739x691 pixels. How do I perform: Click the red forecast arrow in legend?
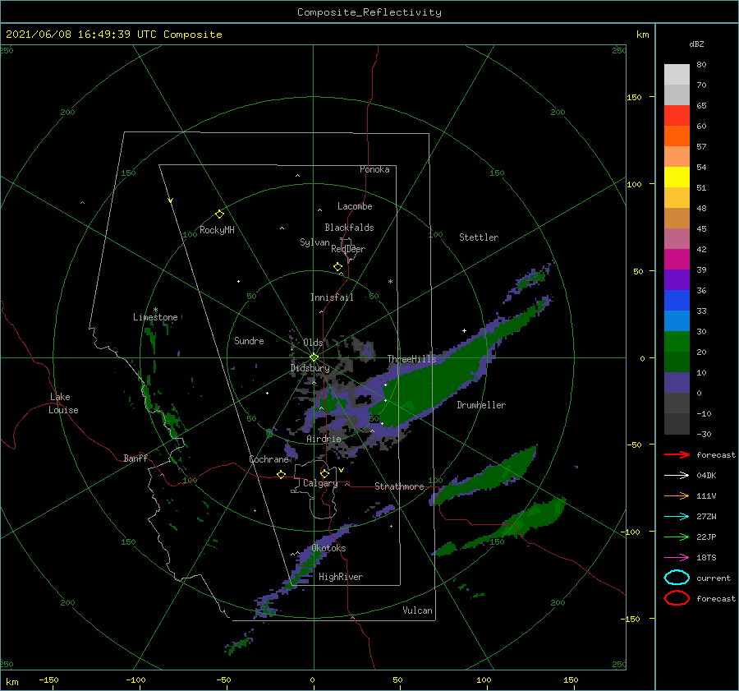677,454
